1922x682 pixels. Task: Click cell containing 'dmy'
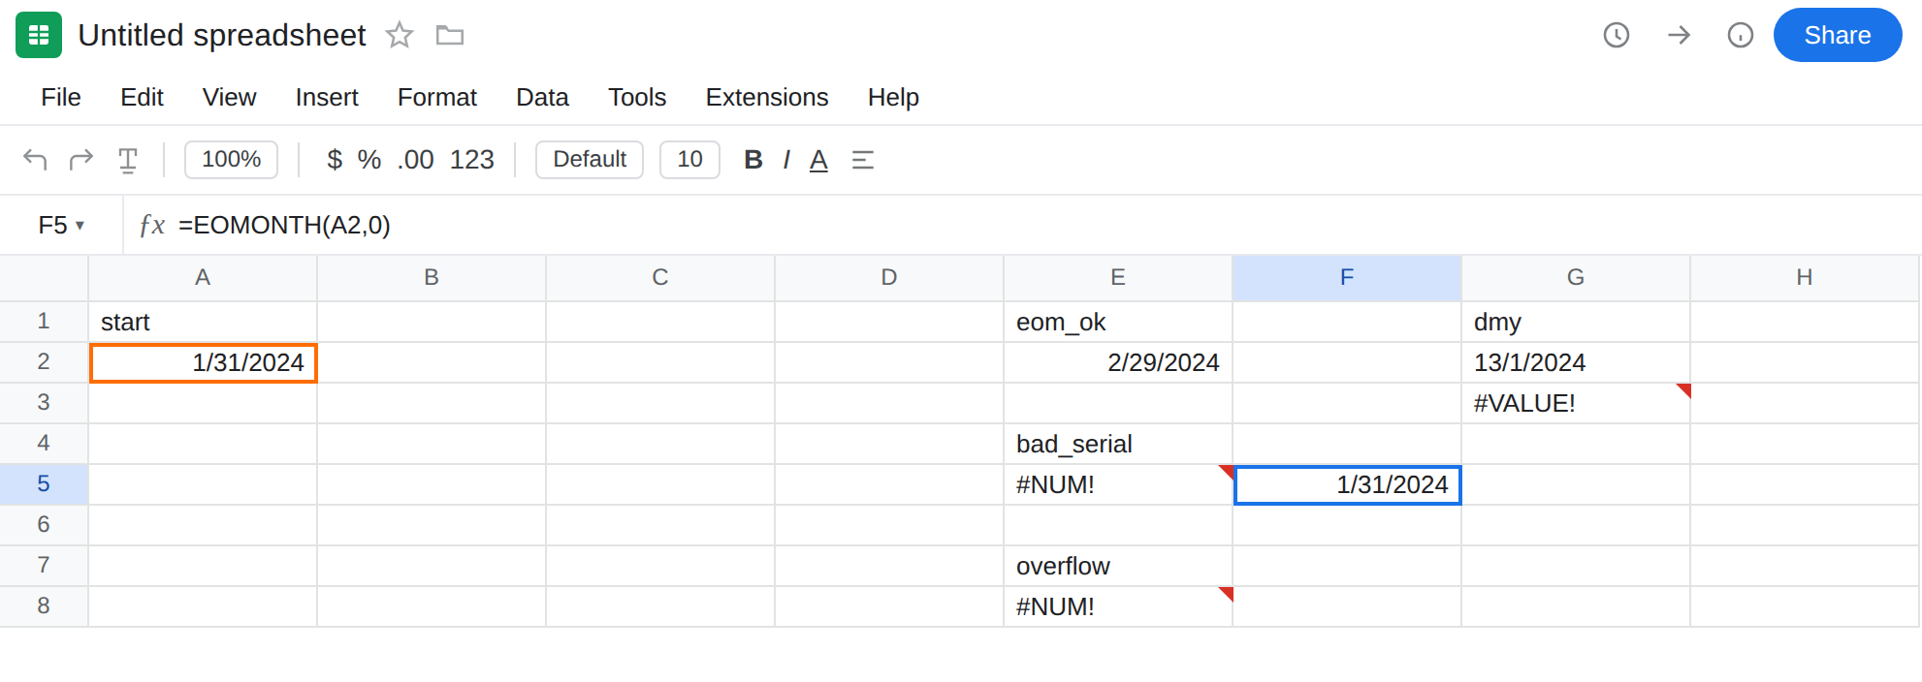click(x=1576, y=322)
